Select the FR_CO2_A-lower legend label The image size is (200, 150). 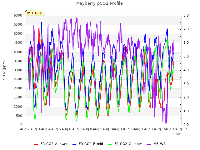tap(54, 144)
